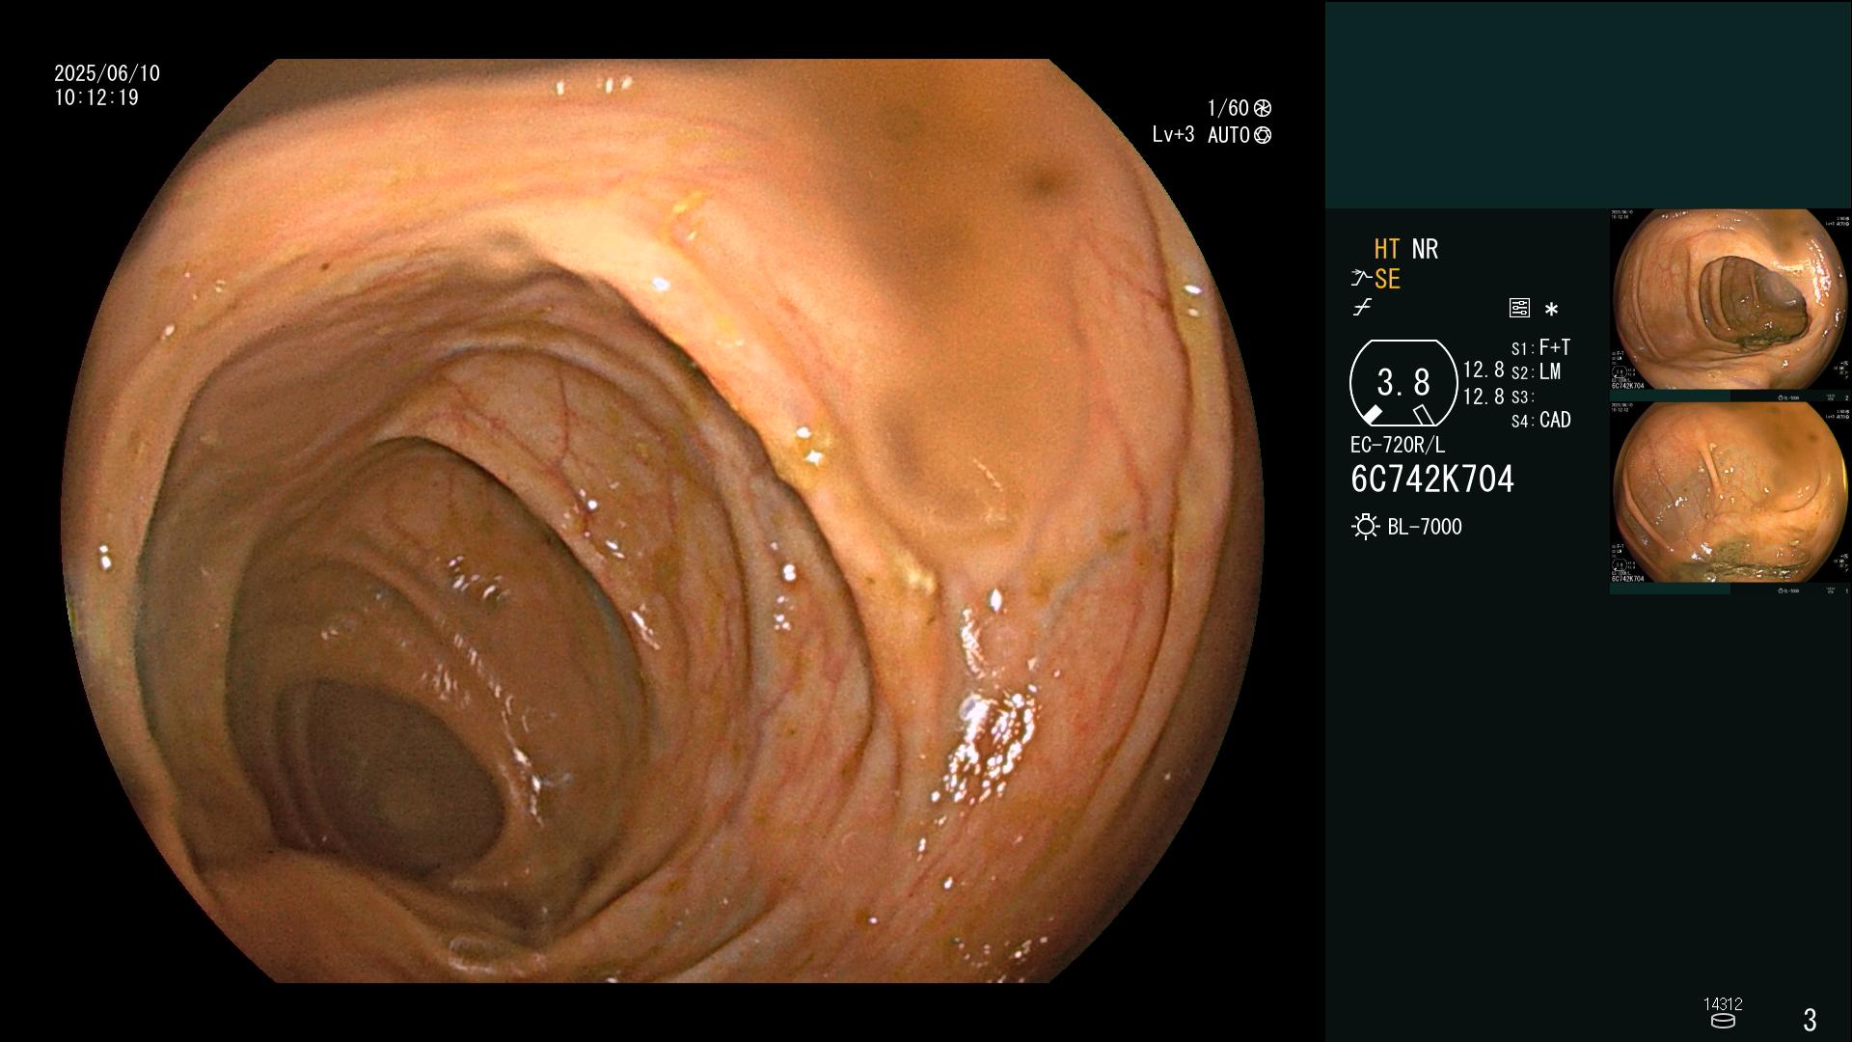Click the S3: switch assignment
The image size is (1852, 1042).
(1521, 398)
